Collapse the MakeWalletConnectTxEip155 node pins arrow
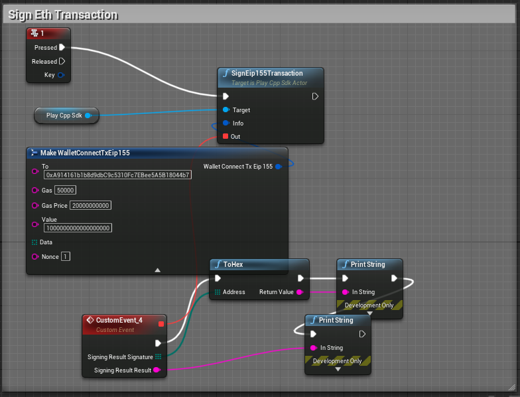 coord(157,270)
